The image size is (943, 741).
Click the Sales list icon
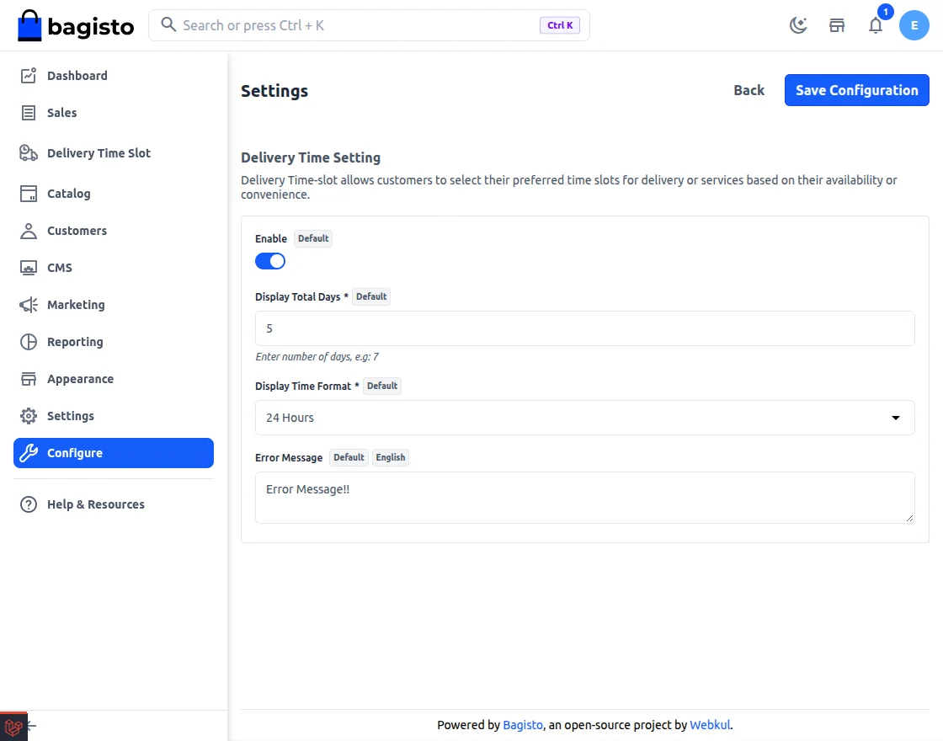tap(29, 113)
